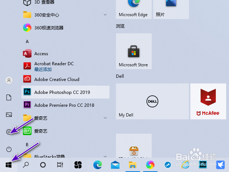
Task: Open the My Dell tile
Action: pyautogui.click(x=152, y=101)
